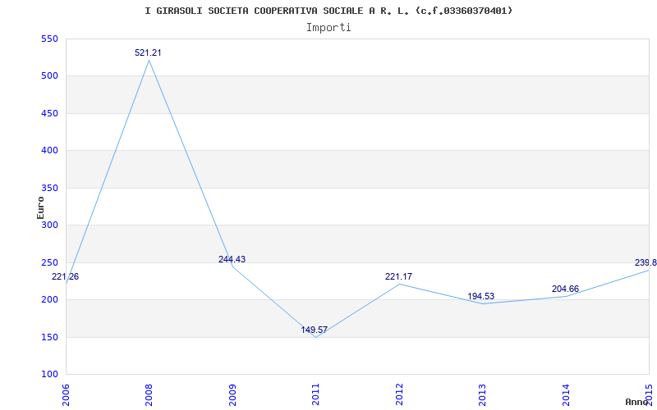Click the Importi subtitle
This screenshot has width=657, height=410.
328,28
